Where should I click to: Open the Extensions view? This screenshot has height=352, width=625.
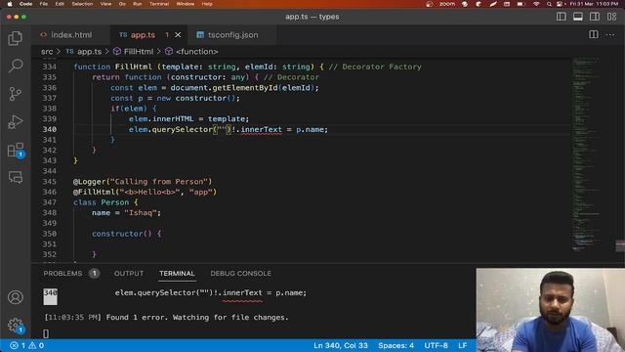[16, 150]
